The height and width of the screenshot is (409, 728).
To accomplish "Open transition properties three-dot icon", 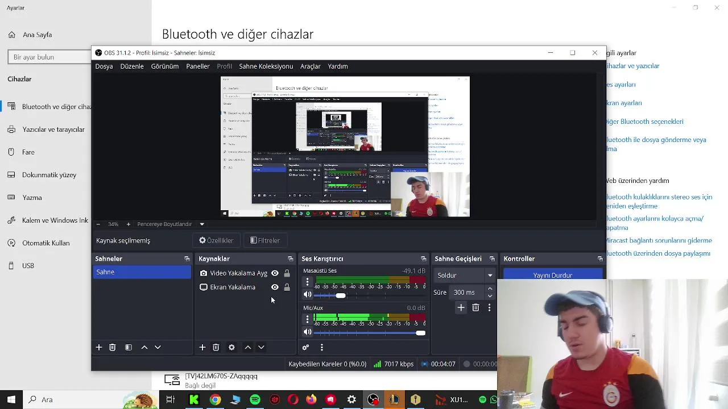I will [489, 307].
